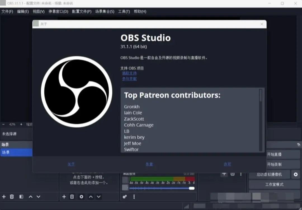Minimize the OBS main window

[x=270, y=3]
